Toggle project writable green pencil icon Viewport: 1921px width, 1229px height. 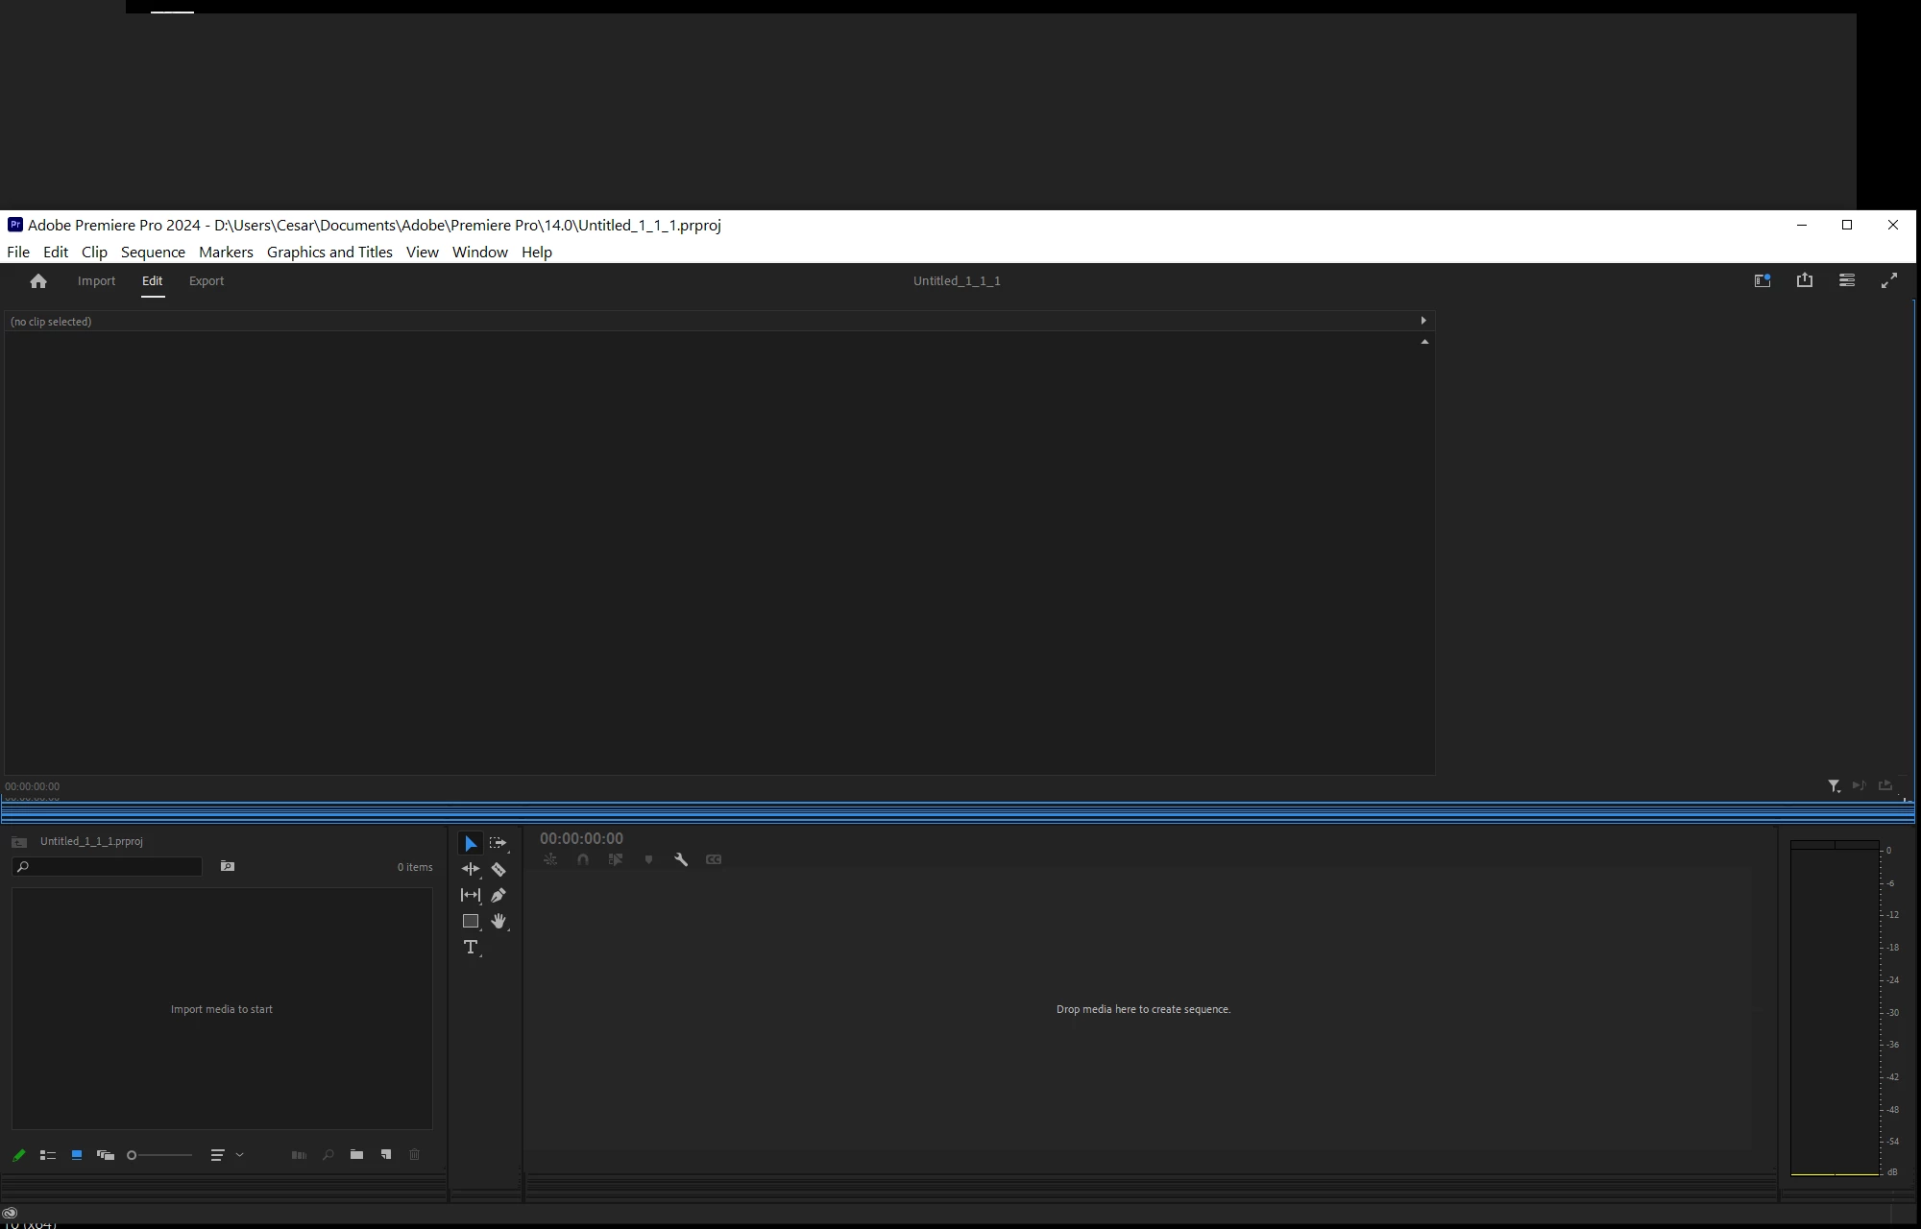[x=19, y=1155]
